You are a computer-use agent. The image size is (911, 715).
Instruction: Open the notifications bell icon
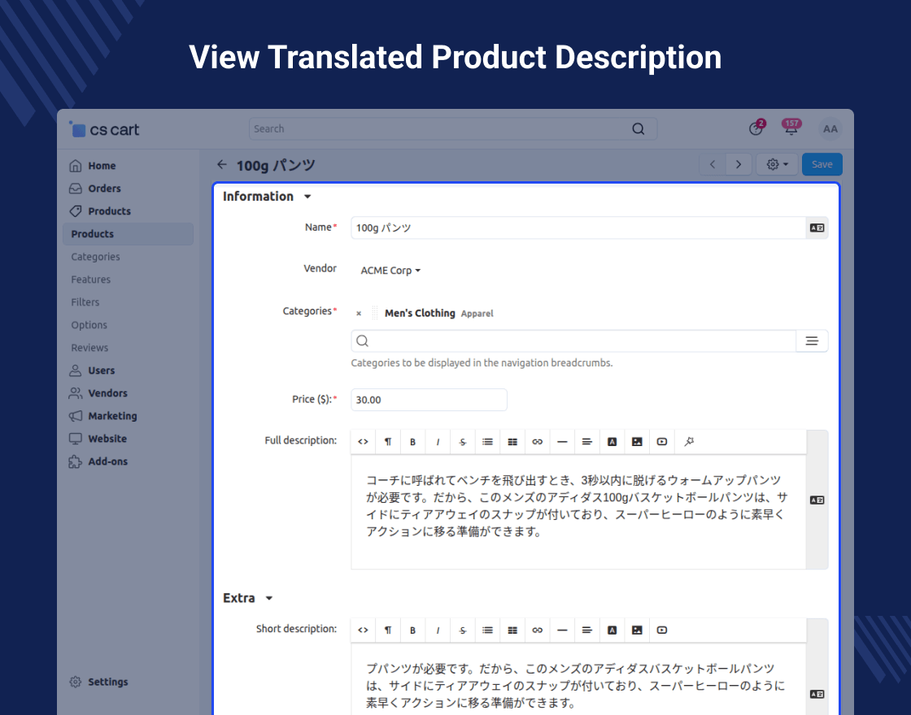[791, 129]
